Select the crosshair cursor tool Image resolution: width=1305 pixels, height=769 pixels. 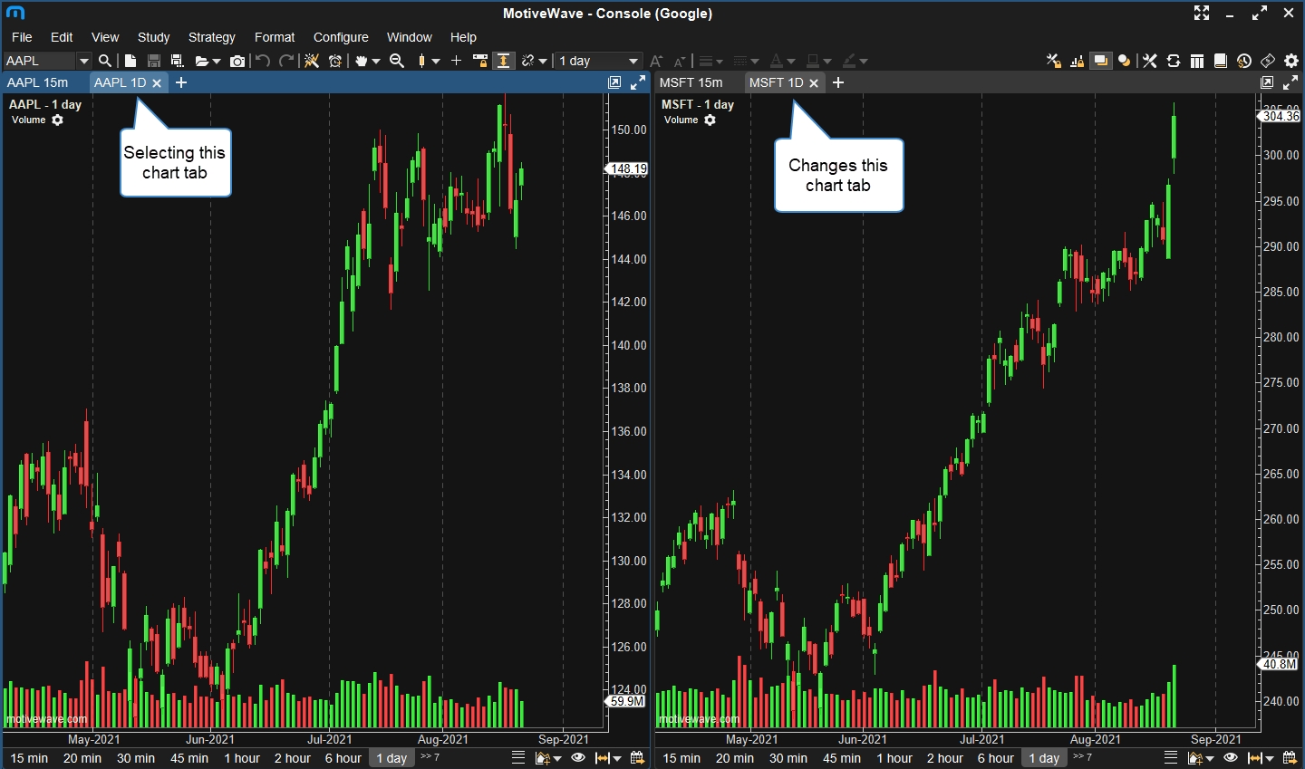456,61
